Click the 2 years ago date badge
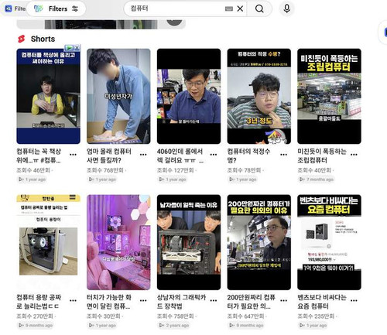387x335 pixels. (x=174, y=326)
